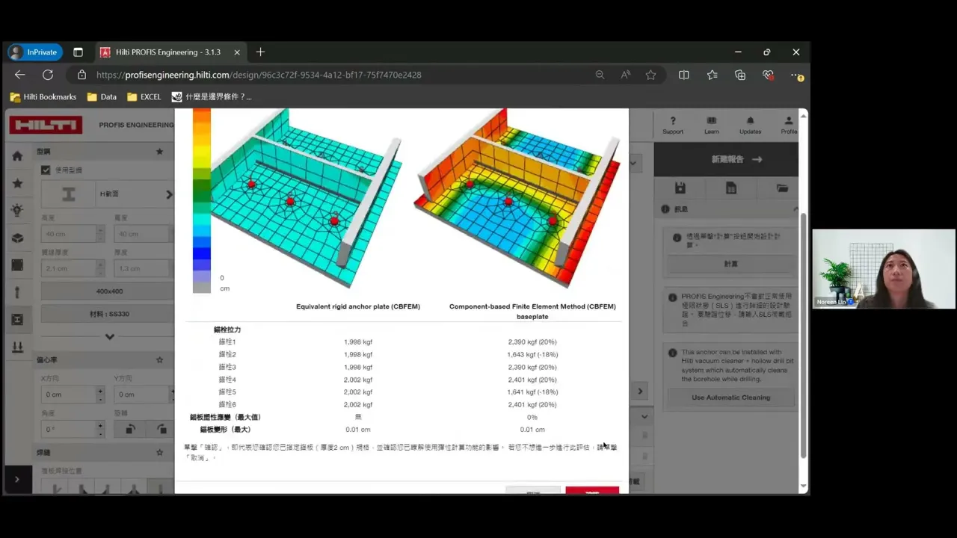Open the Learn icon in header
957x538 pixels.
[x=711, y=125]
